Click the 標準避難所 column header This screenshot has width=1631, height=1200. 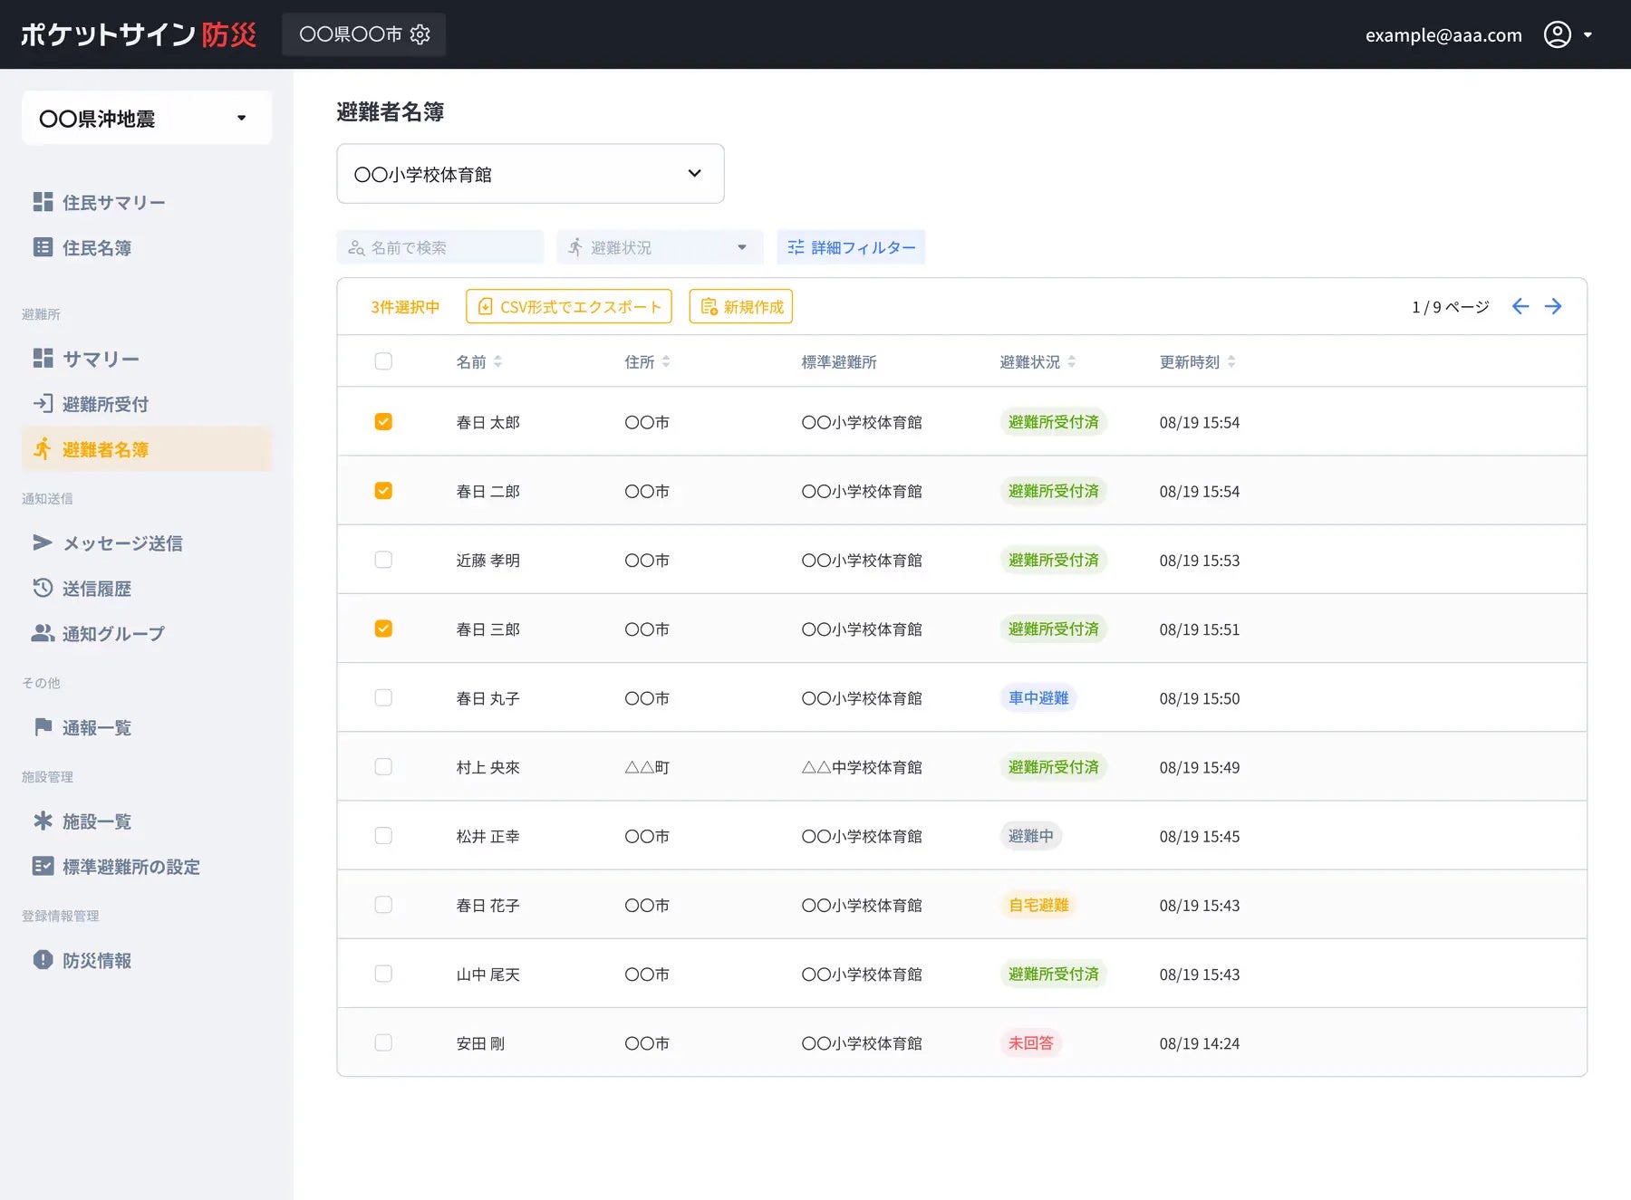pos(839,361)
